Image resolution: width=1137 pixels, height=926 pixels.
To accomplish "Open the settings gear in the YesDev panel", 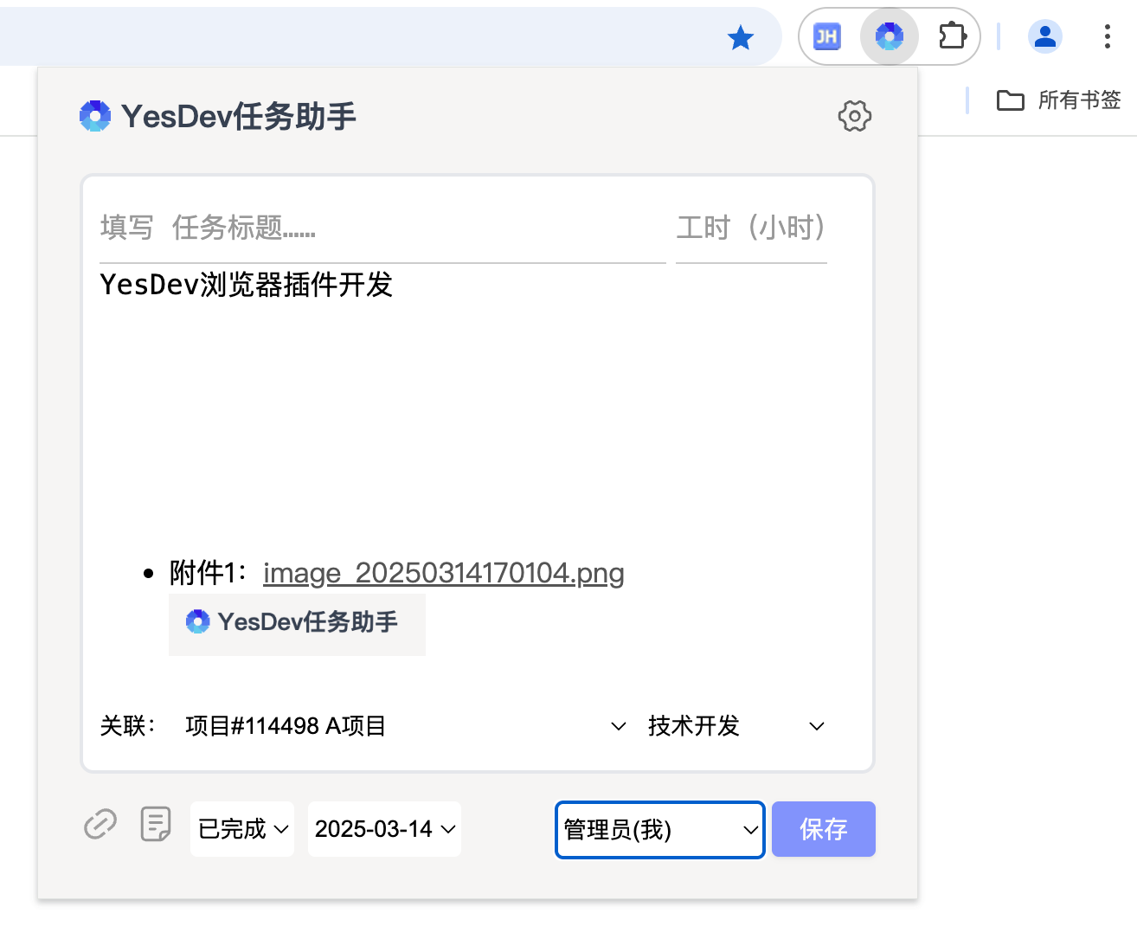I will pyautogui.click(x=855, y=116).
